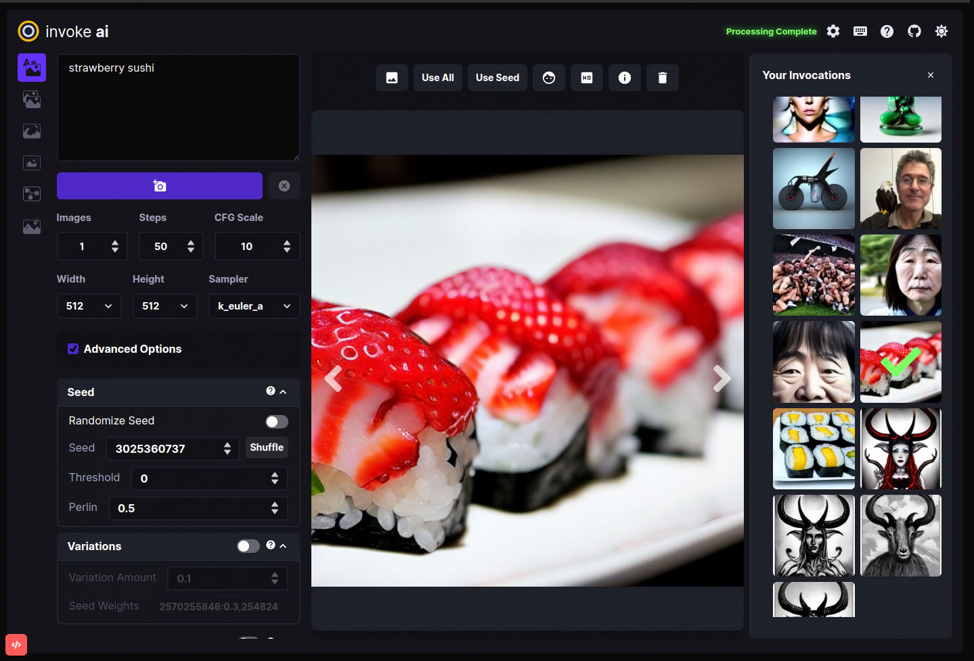Delete the current image trash icon
Image resolution: width=974 pixels, height=661 pixels.
point(663,78)
